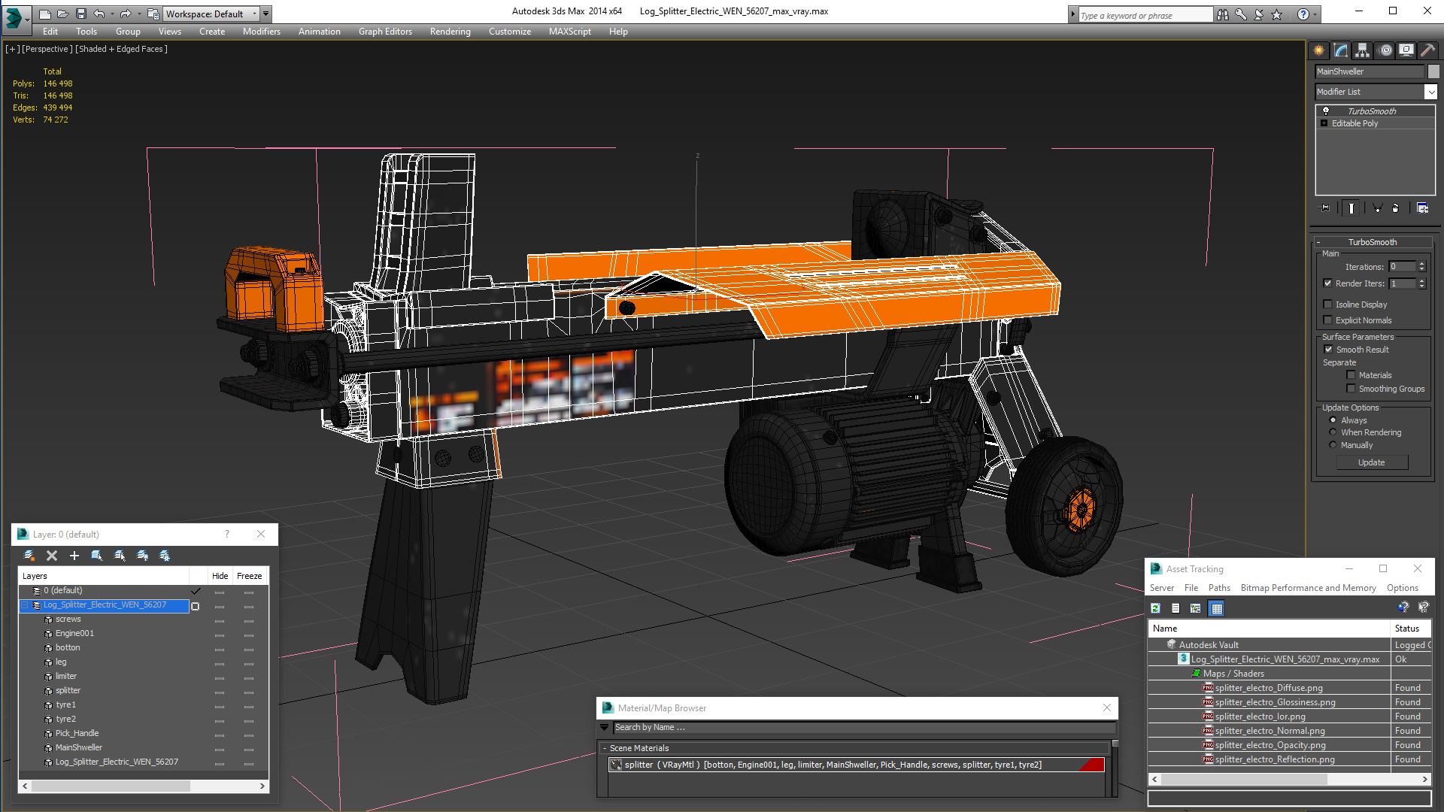Select the Manually update option
The height and width of the screenshot is (812, 1444).
(x=1333, y=445)
